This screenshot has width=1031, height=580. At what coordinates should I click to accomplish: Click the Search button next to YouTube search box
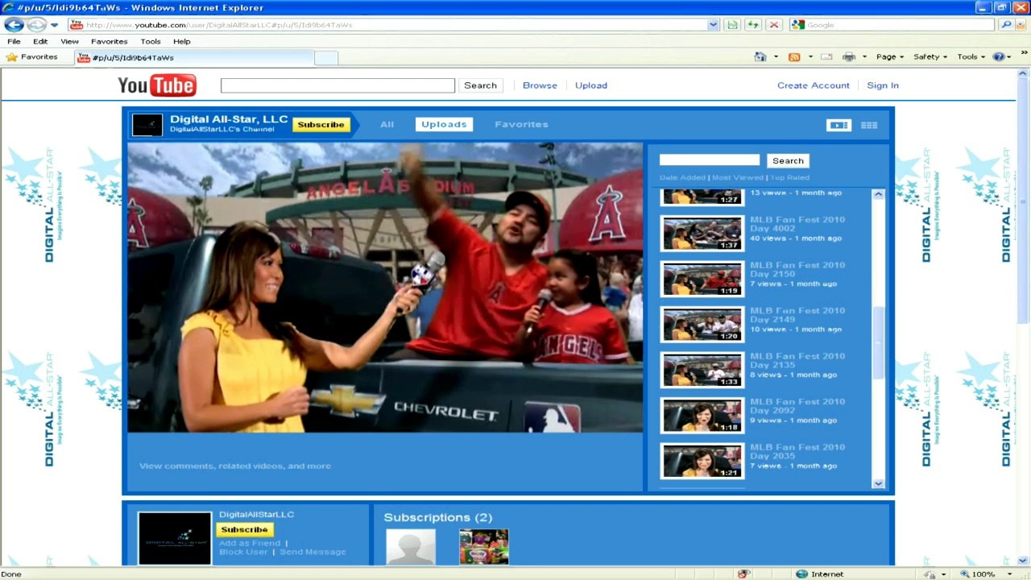click(x=480, y=85)
